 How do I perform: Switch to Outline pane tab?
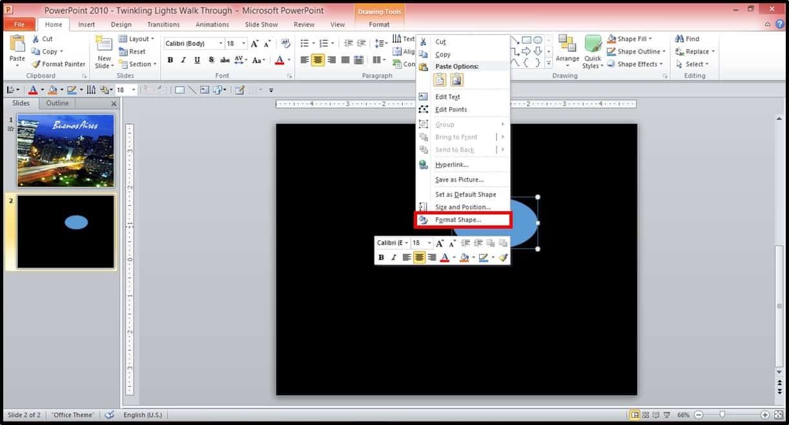pyautogui.click(x=57, y=103)
